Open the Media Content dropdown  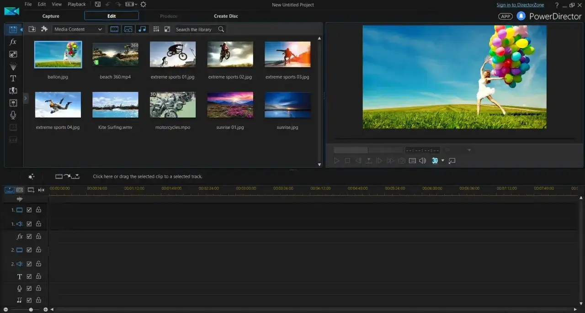[x=78, y=29]
